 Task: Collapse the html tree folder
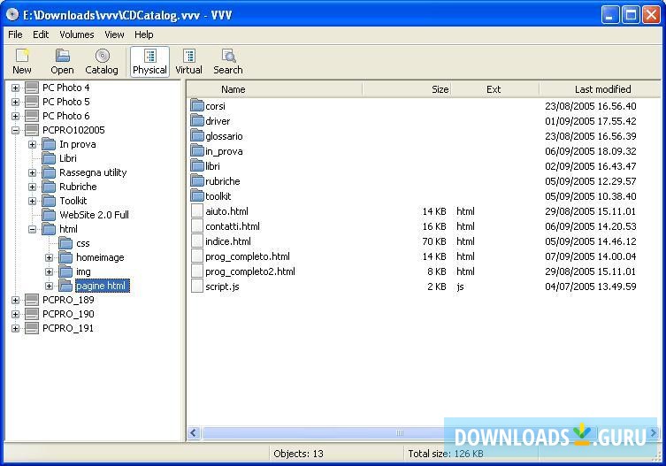tap(32, 229)
